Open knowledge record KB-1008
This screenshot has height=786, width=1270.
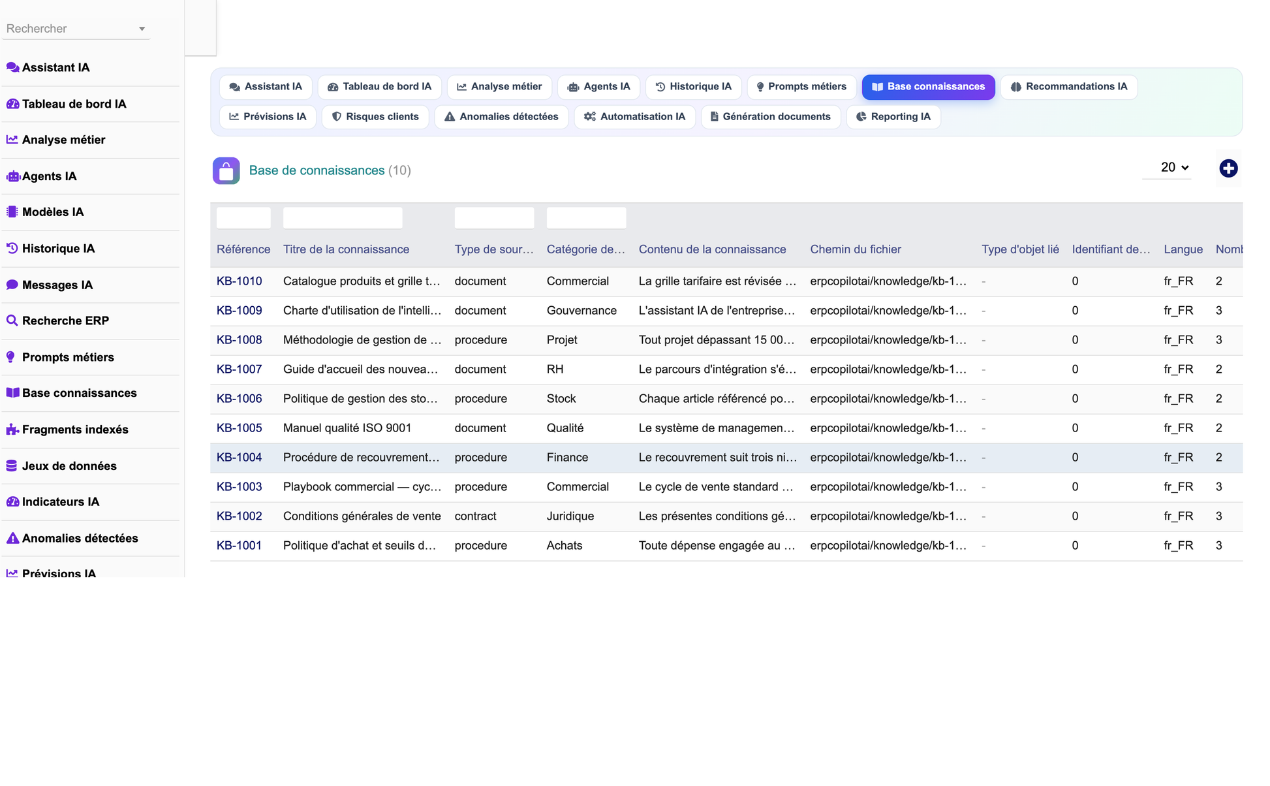[239, 340]
